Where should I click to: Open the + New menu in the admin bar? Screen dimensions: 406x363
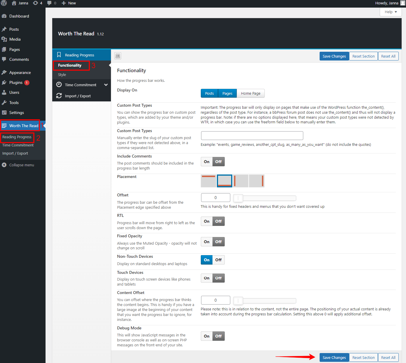point(68,3)
